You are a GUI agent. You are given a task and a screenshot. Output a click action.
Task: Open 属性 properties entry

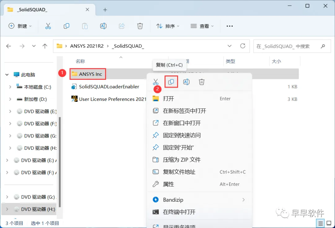click(x=199, y=184)
